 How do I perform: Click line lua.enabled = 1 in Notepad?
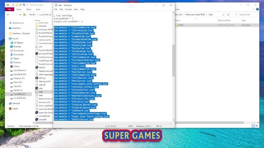point(64,18)
